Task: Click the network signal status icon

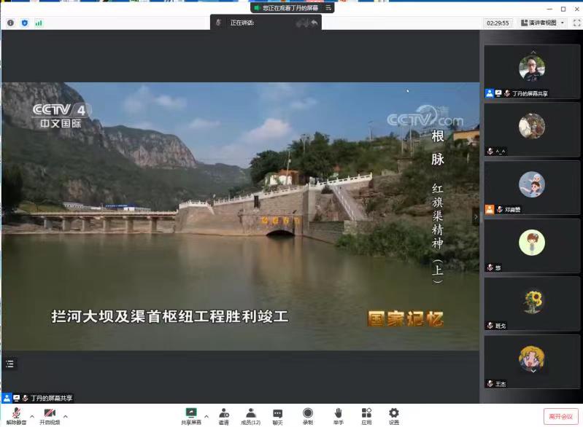Action: [x=39, y=23]
